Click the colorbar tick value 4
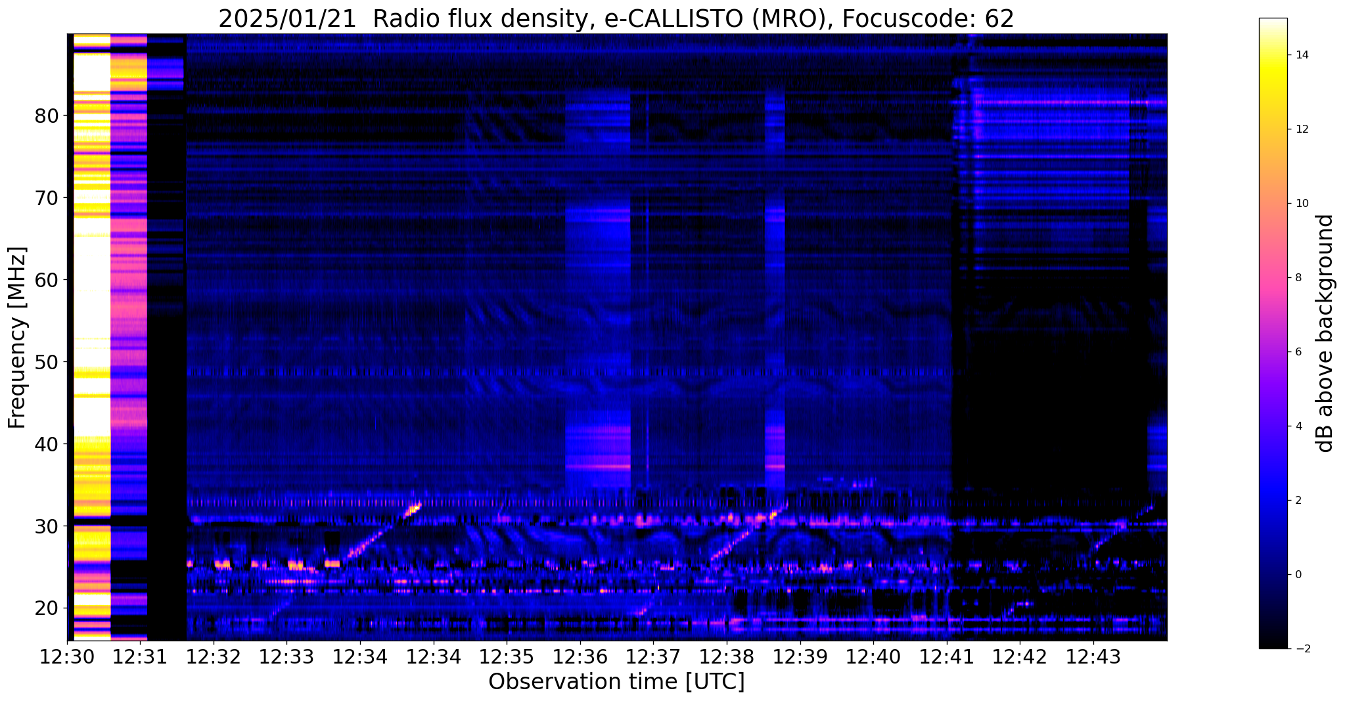The height and width of the screenshot is (701, 1345). click(x=1298, y=426)
